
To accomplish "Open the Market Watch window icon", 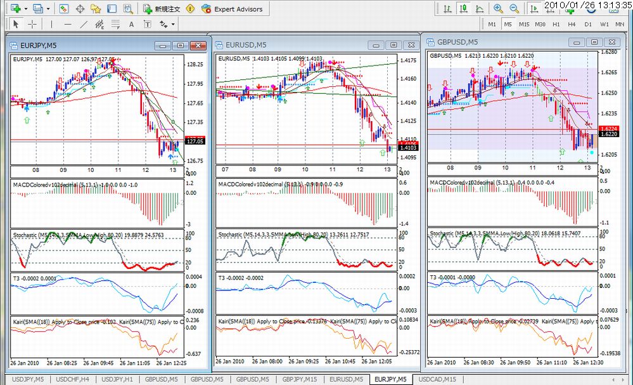I will (64, 9).
